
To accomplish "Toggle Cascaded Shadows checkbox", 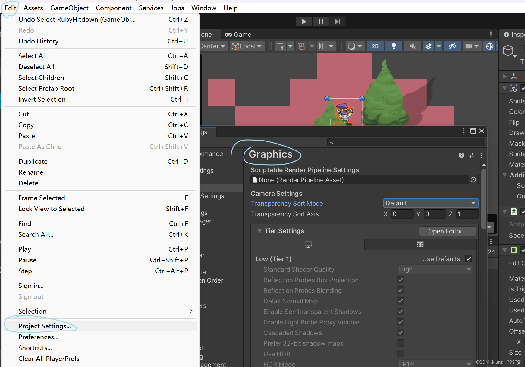I will point(401,333).
